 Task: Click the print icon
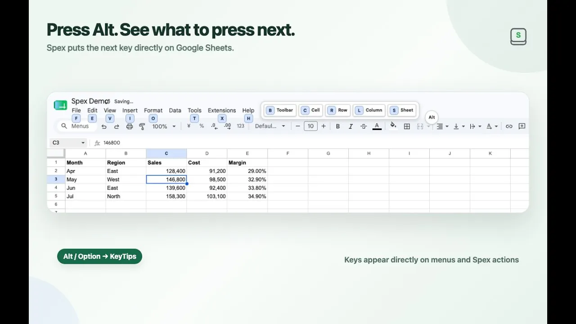[x=130, y=126]
